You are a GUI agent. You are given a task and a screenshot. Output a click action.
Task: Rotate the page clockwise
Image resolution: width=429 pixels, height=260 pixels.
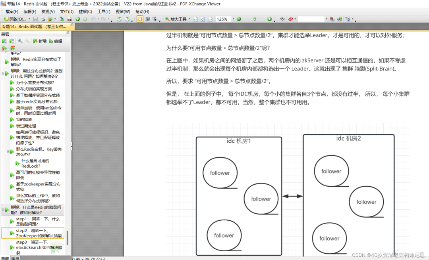[x=127, y=19]
